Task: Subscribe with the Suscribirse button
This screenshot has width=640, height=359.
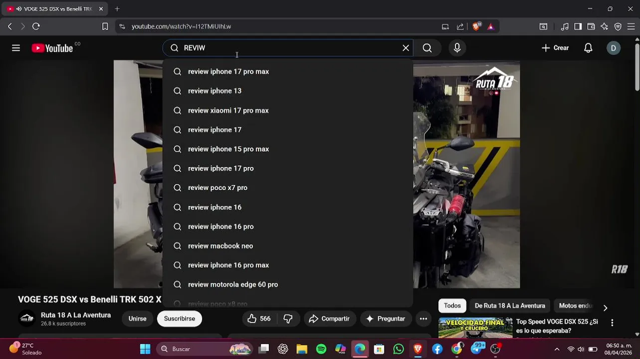Action: coord(180,319)
